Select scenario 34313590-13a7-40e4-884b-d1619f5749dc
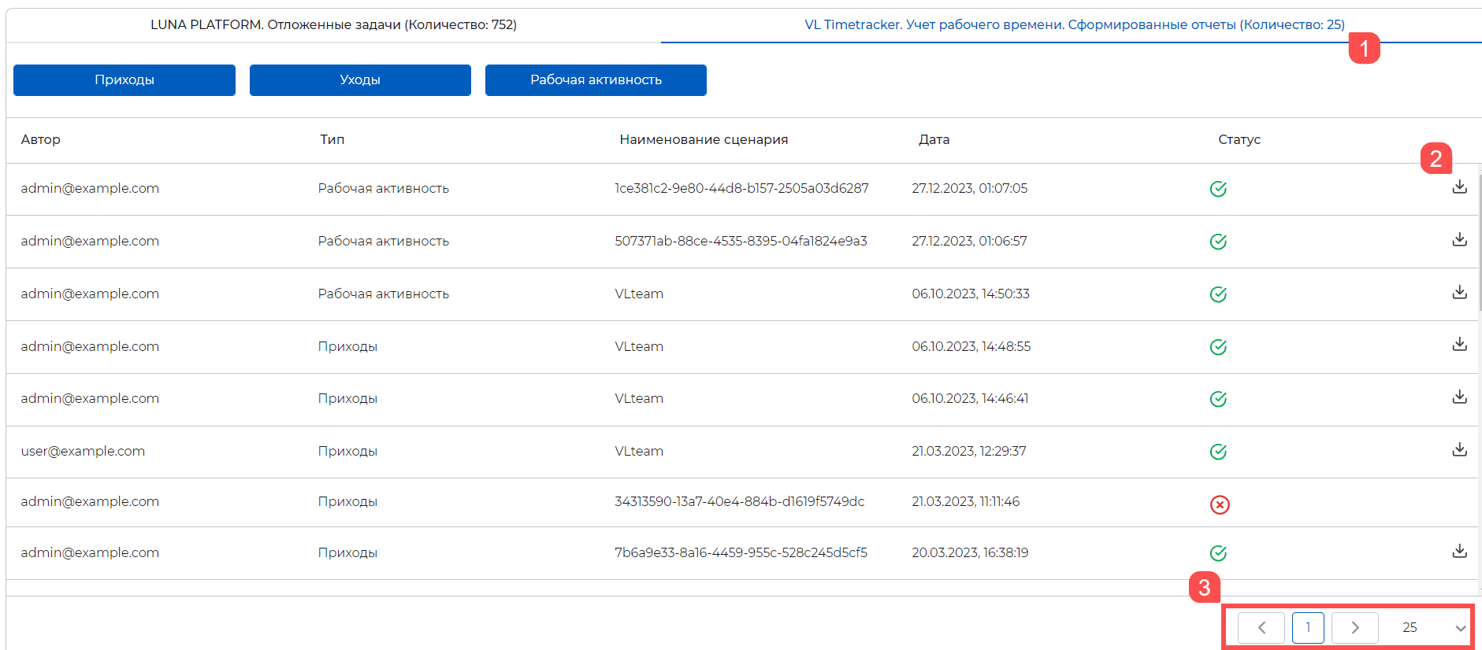The image size is (1482, 650). tap(739, 501)
